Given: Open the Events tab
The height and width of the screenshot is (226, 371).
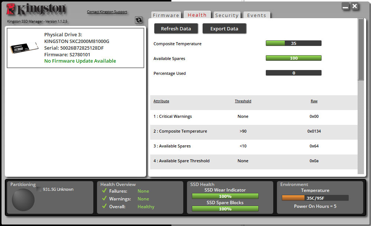Looking at the screenshot, I should click(257, 15).
